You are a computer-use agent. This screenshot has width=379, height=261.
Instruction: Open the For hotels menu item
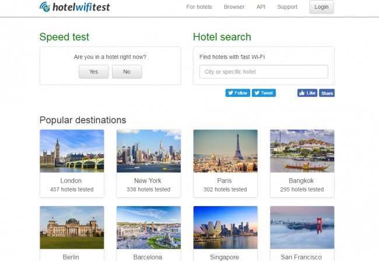point(199,7)
